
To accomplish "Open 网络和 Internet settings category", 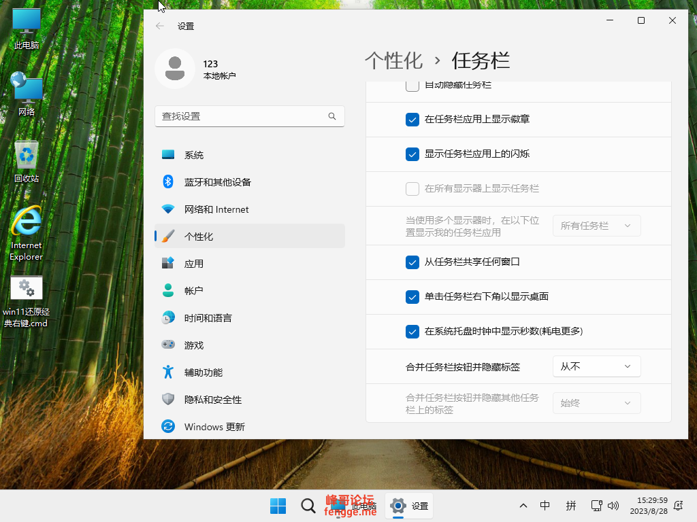I will pyautogui.click(x=250, y=209).
